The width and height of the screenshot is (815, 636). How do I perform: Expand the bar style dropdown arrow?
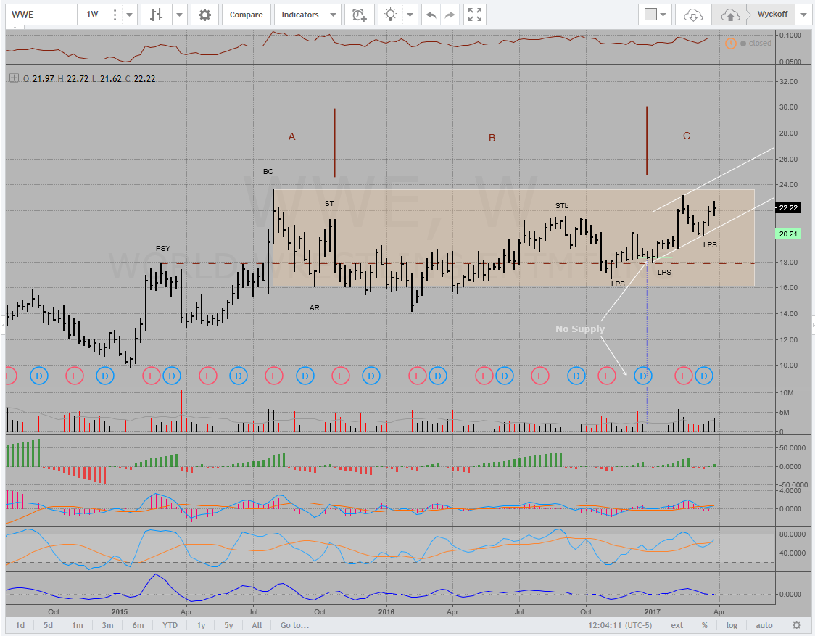[179, 15]
